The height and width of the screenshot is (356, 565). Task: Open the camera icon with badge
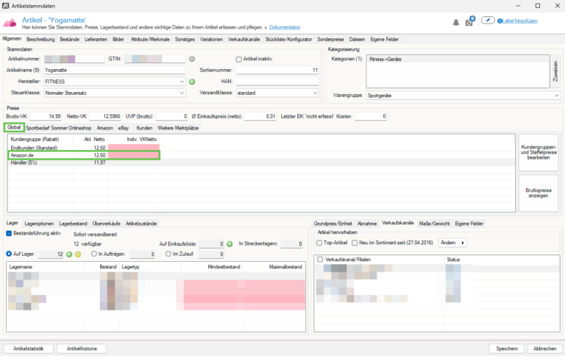pos(469,23)
